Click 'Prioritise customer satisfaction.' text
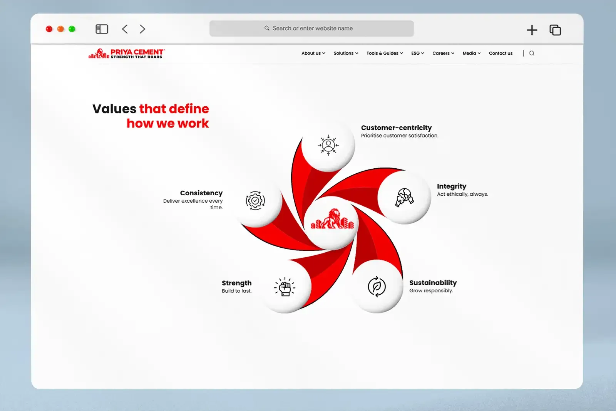The height and width of the screenshot is (411, 616). pyautogui.click(x=400, y=136)
